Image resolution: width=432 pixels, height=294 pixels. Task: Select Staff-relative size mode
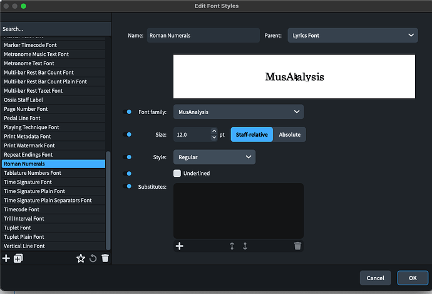point(252,135)
